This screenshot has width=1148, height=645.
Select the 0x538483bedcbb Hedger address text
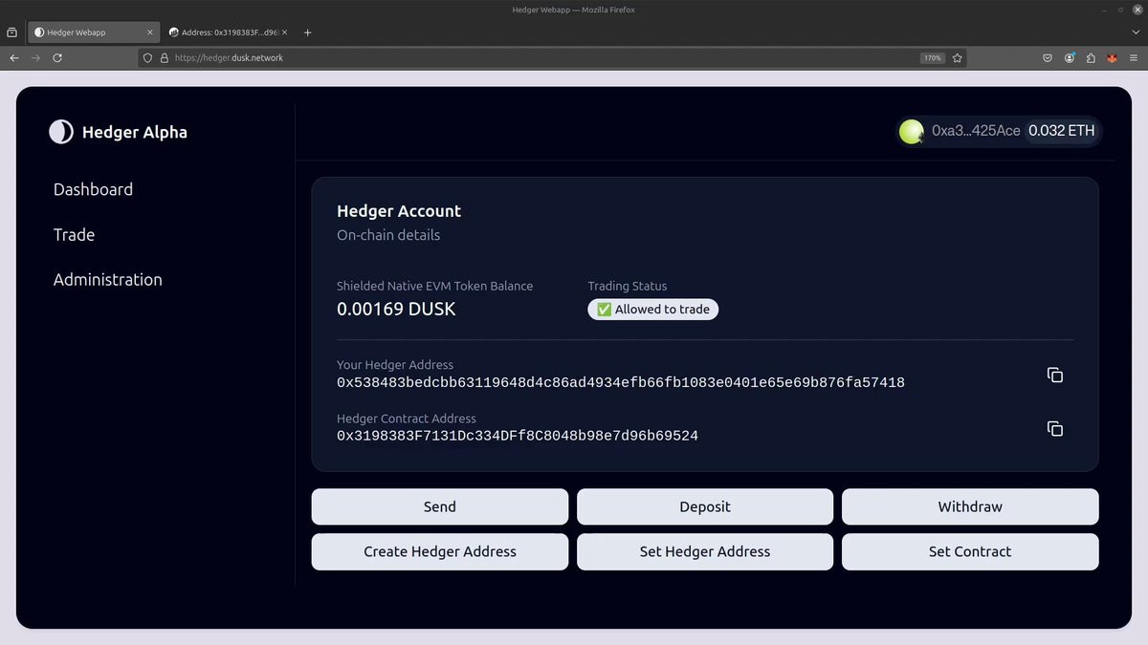621,382
